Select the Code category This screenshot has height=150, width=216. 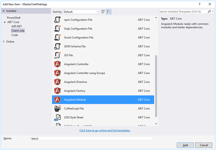tap(15, 35)
